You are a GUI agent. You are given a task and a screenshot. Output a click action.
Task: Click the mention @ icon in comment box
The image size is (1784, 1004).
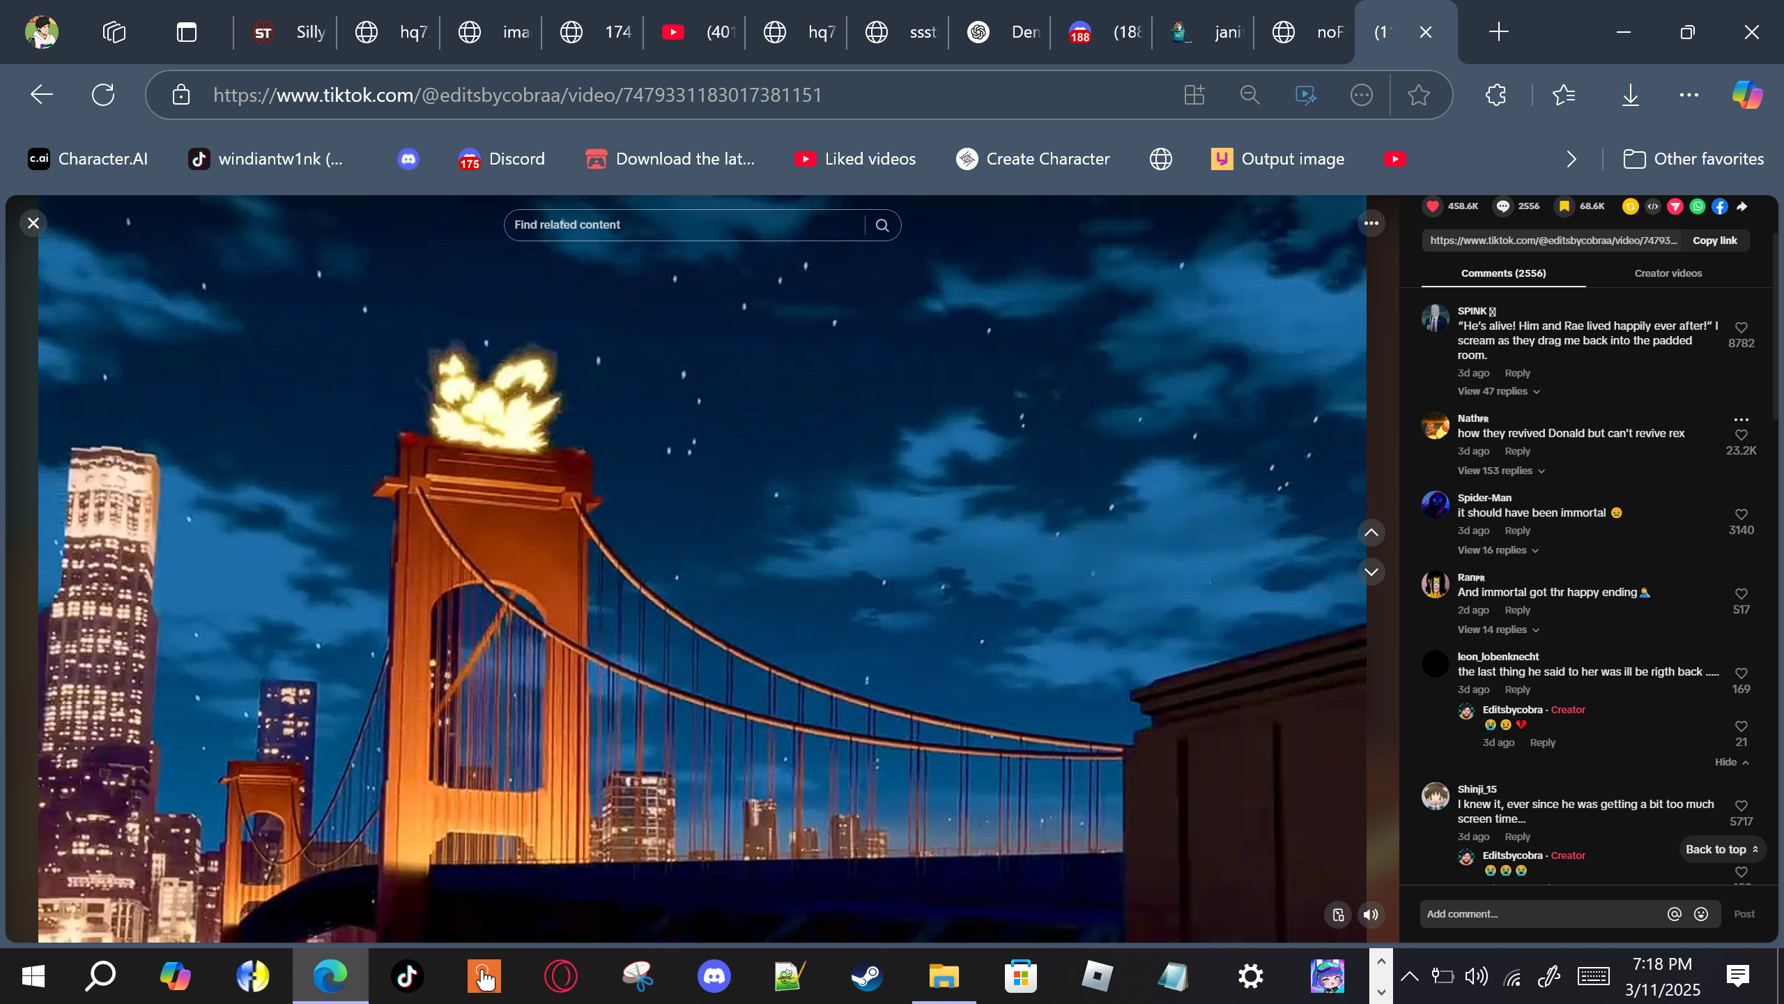[x=1674, y=914]
